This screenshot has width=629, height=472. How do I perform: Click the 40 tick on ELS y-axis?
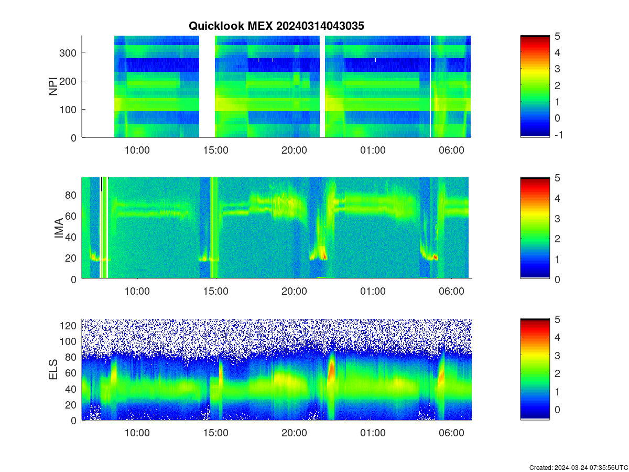tap(71, 389)
